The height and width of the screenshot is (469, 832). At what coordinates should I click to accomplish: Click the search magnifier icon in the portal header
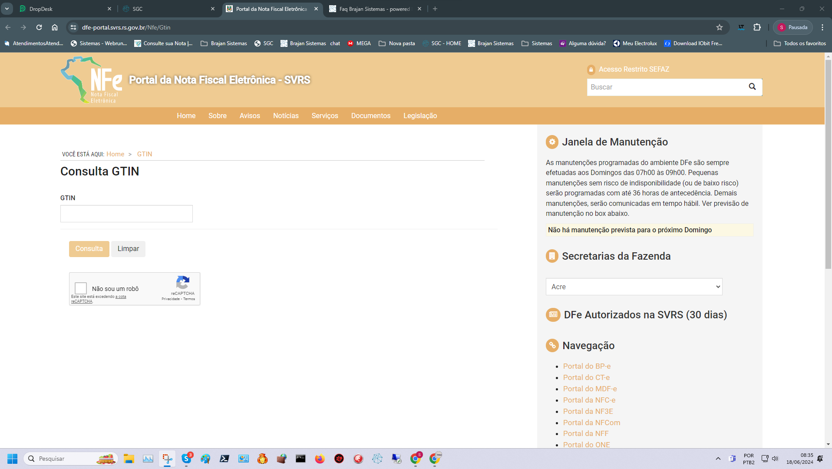coord(752,87)
